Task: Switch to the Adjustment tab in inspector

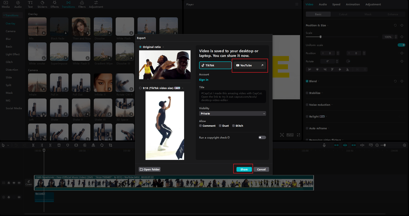Action: [x=373, y=4]
